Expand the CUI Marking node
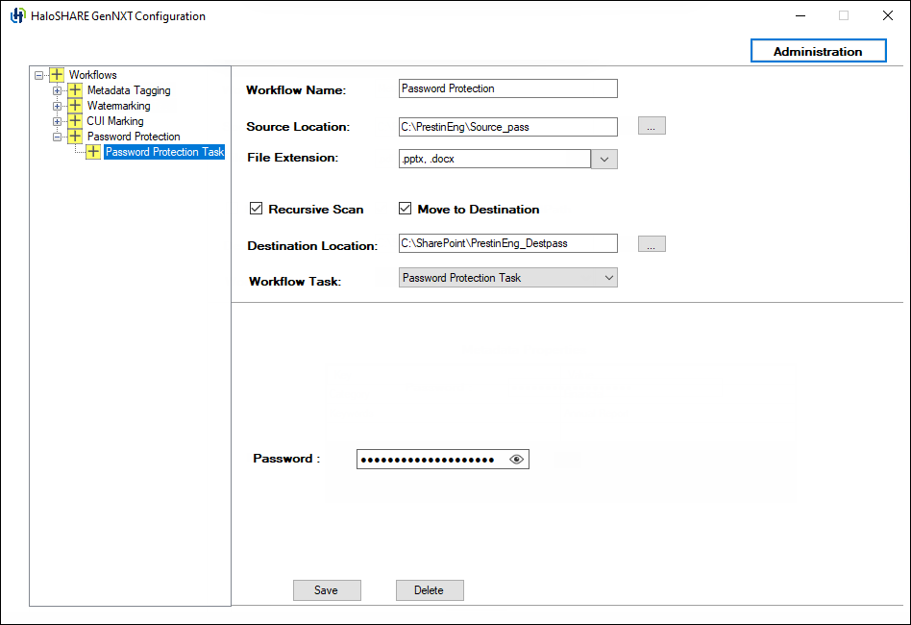 57,121
